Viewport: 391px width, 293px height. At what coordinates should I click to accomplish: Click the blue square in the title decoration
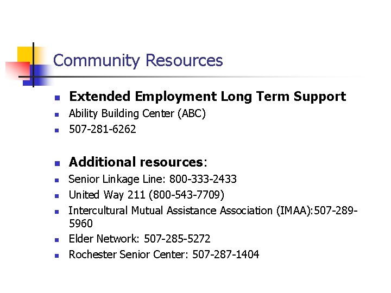click(35, 75)
